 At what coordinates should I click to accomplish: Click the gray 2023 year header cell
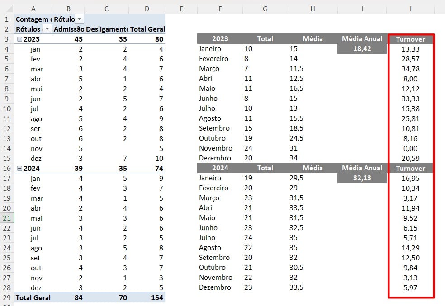(x=220, y=39)
